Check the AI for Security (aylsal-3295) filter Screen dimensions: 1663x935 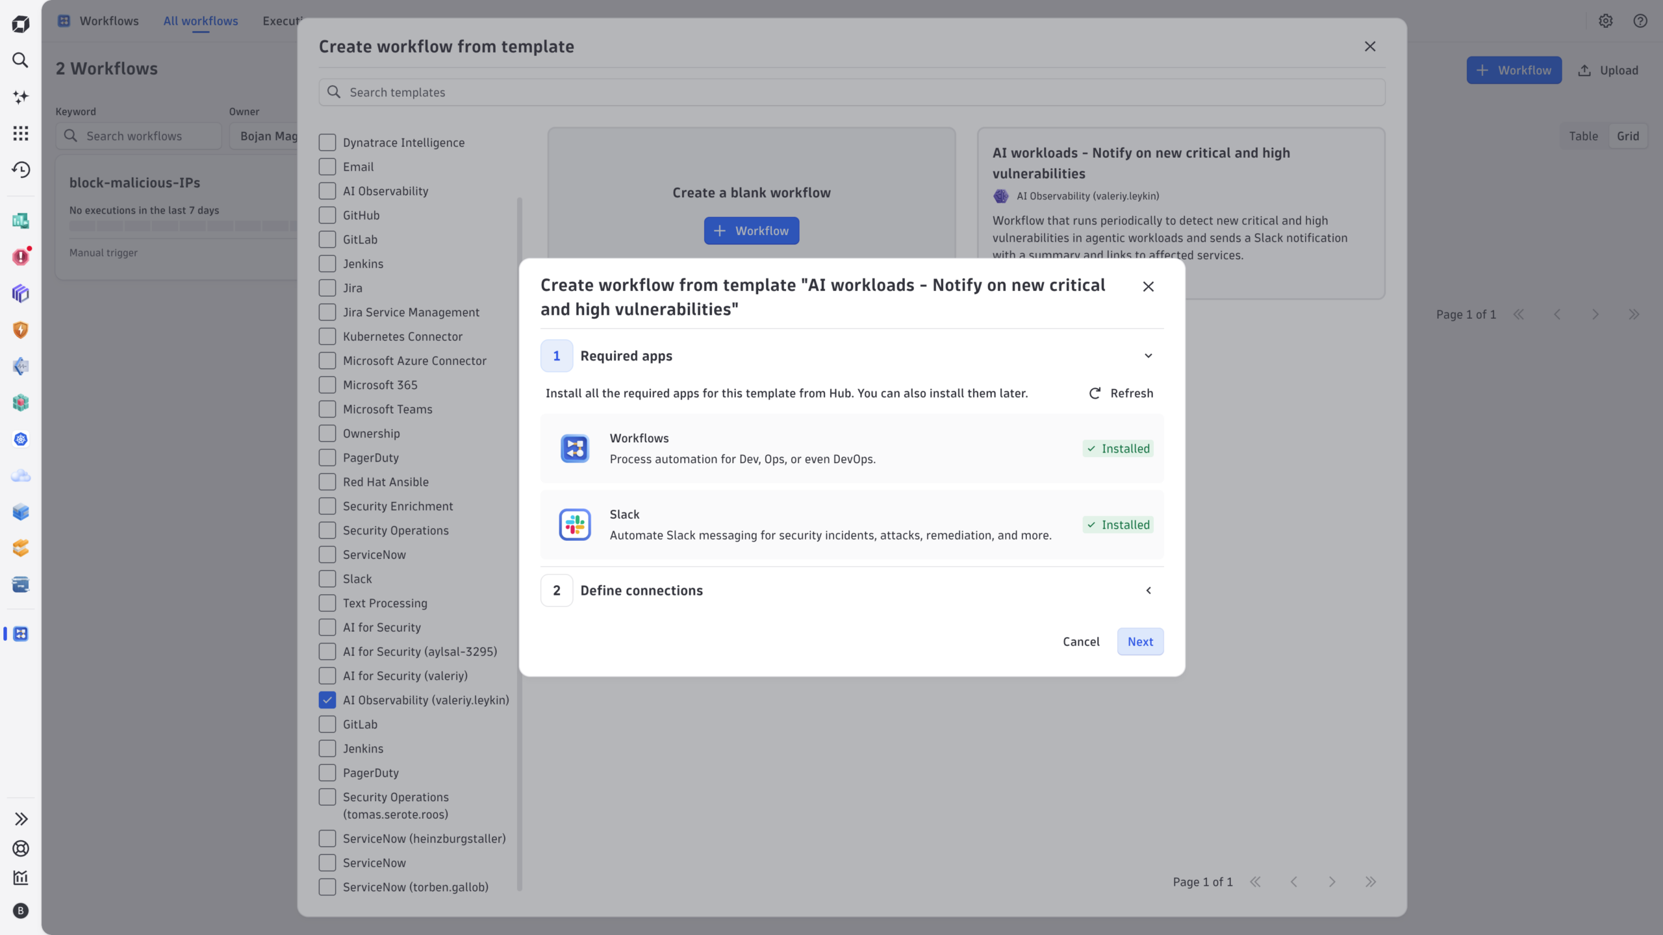coord(327,652)
